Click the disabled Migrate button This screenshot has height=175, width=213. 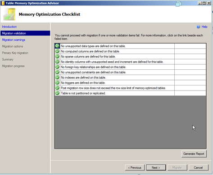177,167
